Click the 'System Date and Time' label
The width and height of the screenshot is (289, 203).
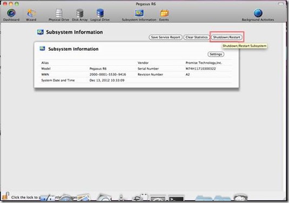[x=58, y=80]
